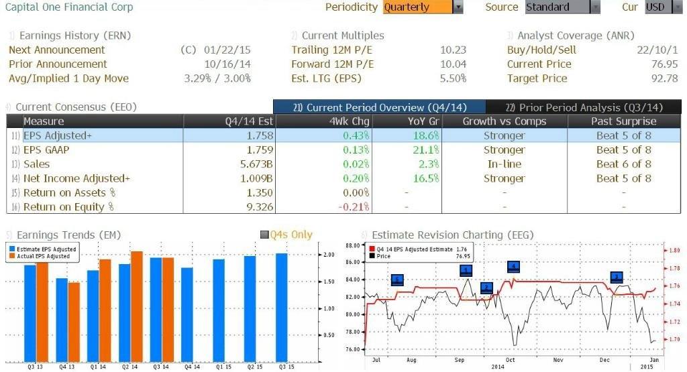Click black Price legend swatch
This screenshot has width=687, height=372.
372,256
